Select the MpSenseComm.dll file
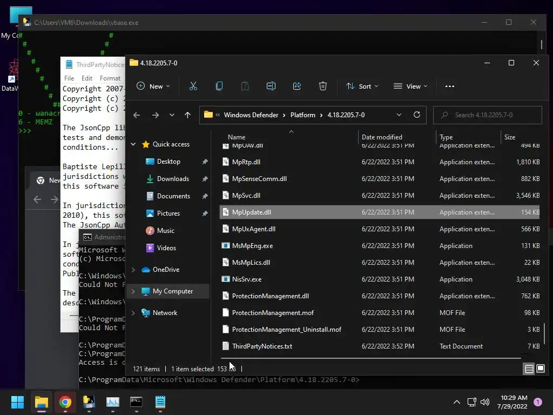This screenshot has height=415, width=553. [380, 179]
